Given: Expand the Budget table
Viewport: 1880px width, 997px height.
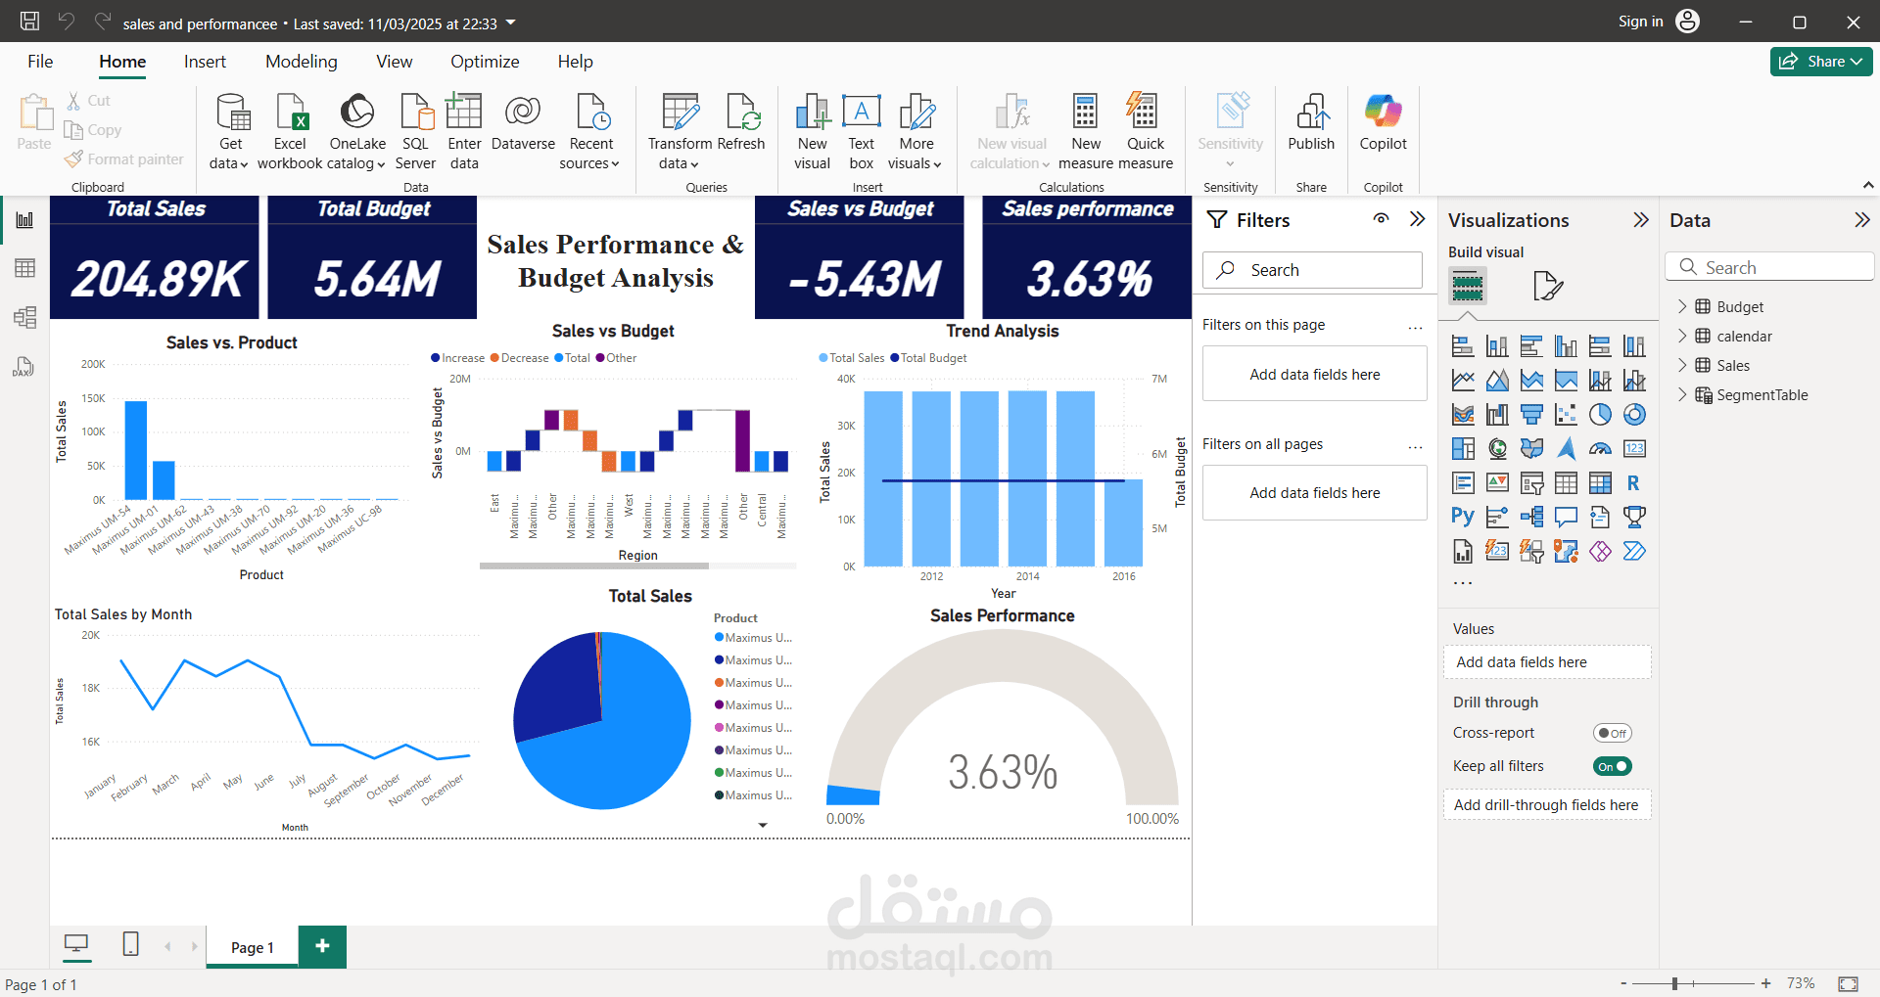Looking at the screenshot, I should [x=1682, y=306].
